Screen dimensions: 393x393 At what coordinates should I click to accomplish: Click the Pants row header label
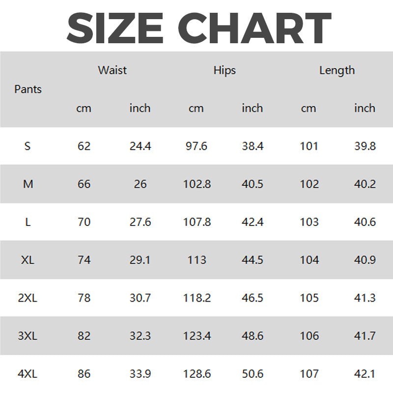point(28,89)
